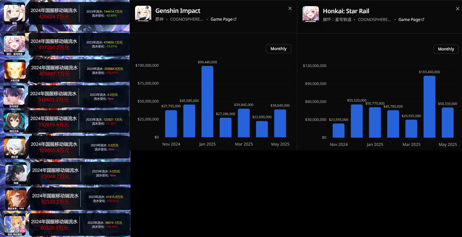This screenshot has width=462, height=237.
Task: Click the 405687.7万元 revenue figure
Action: (54, 74)
